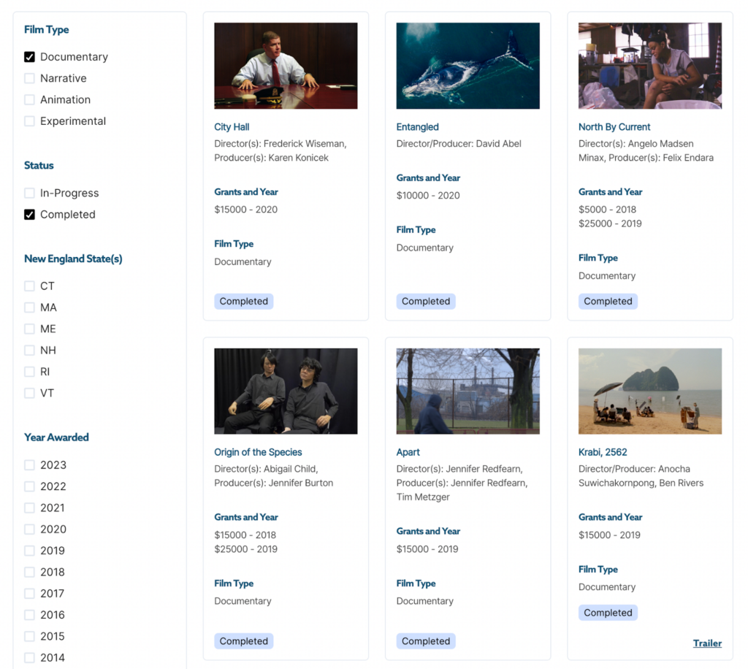This screenshot has height=669, width=748.
Task: Tick the Experimental checkbox
Action: (29, 121)
